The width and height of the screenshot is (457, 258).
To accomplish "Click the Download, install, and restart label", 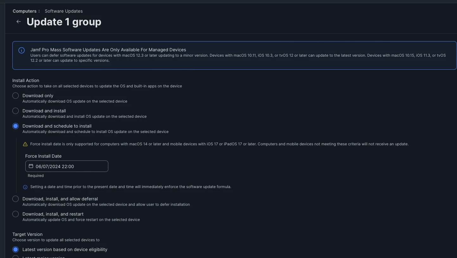I will [53, 214].
